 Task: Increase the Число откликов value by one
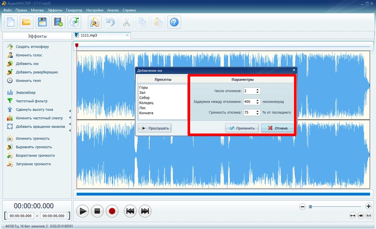(x=258, y=89)
